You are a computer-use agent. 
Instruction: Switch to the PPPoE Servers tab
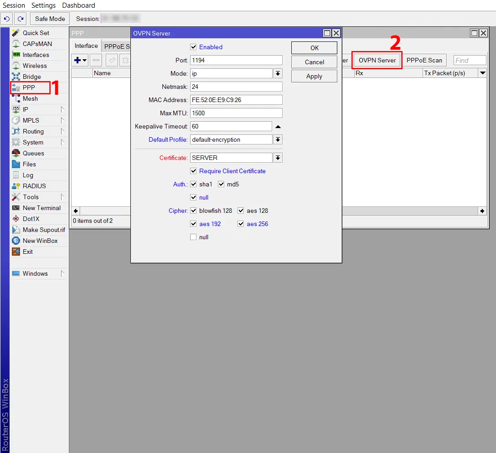[119, 46]
